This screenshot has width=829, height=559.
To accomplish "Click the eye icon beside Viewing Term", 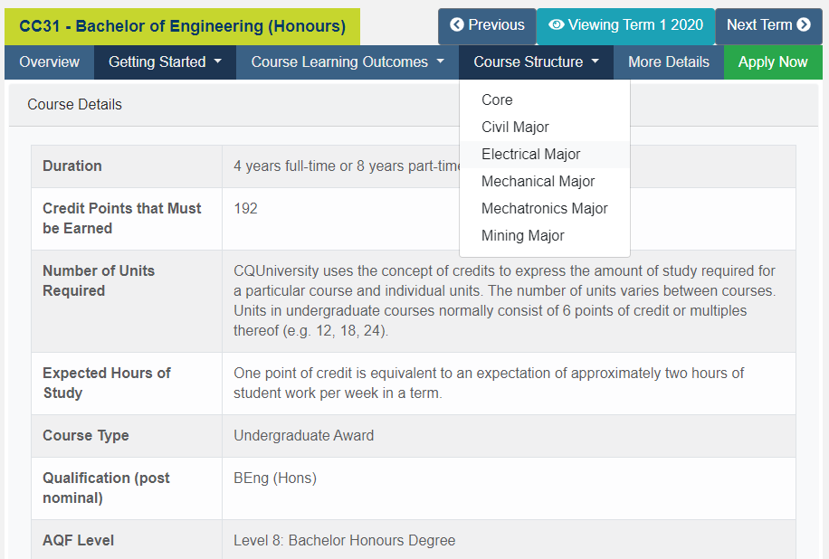I will tap(556, 25).
